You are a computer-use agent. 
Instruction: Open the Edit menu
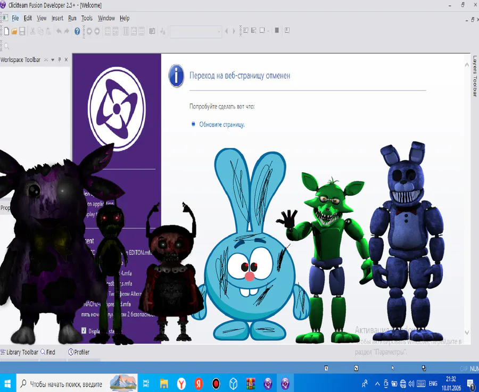28,18
